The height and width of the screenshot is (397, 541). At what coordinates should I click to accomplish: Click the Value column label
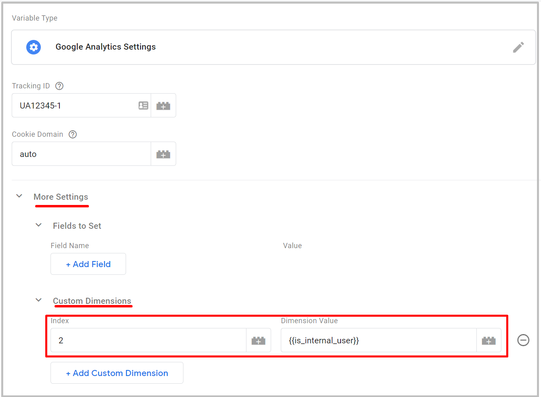click(293, 246)
